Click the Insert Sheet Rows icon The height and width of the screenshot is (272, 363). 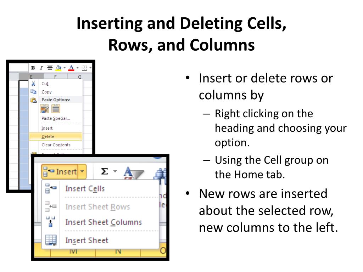coord(51,206)
